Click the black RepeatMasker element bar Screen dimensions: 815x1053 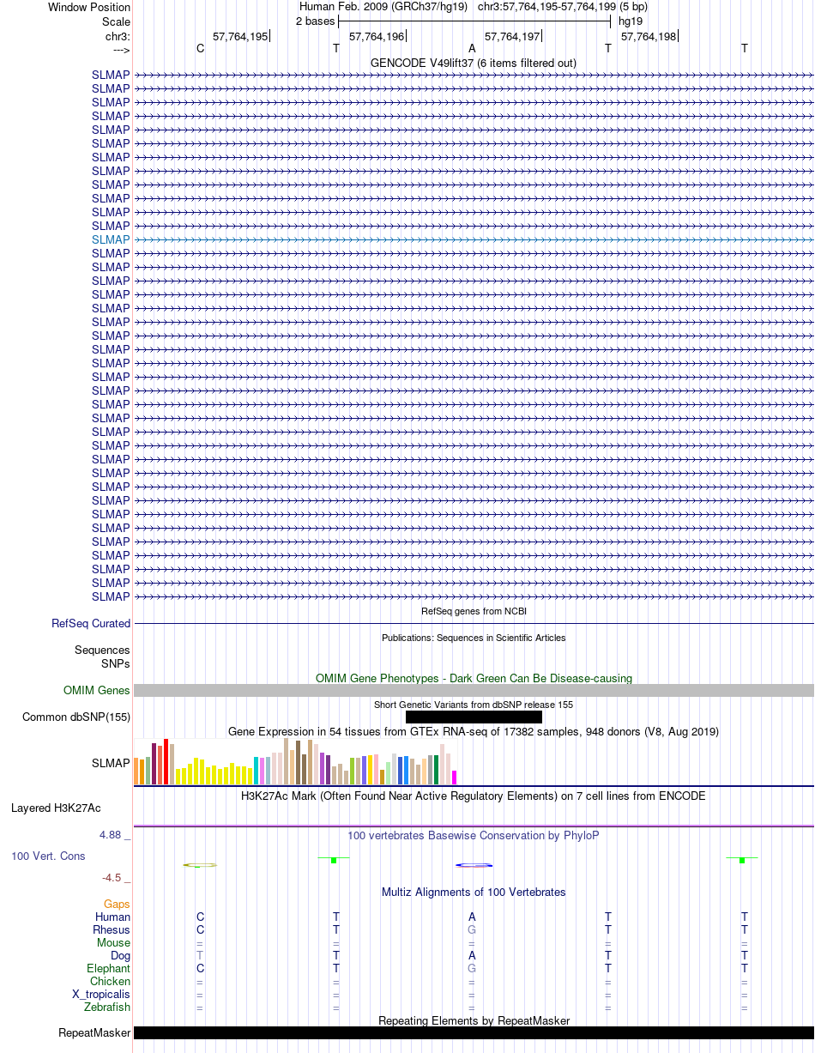[x=474, y=1032]
